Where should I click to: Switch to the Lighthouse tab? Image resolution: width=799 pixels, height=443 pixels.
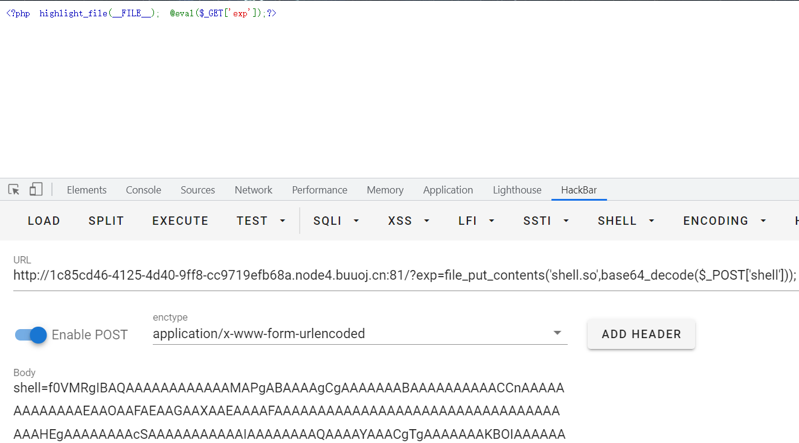[517, 190]
